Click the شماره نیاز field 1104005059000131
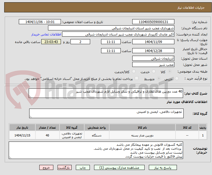Image resolution: width=212 pixels, height=175 pixels. 153,22
